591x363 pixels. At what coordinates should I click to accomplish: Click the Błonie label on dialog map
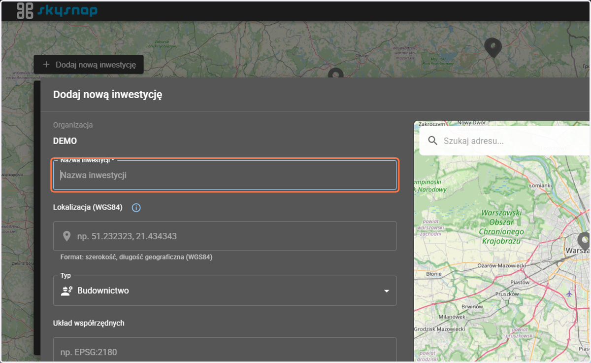tap(434, 273)
